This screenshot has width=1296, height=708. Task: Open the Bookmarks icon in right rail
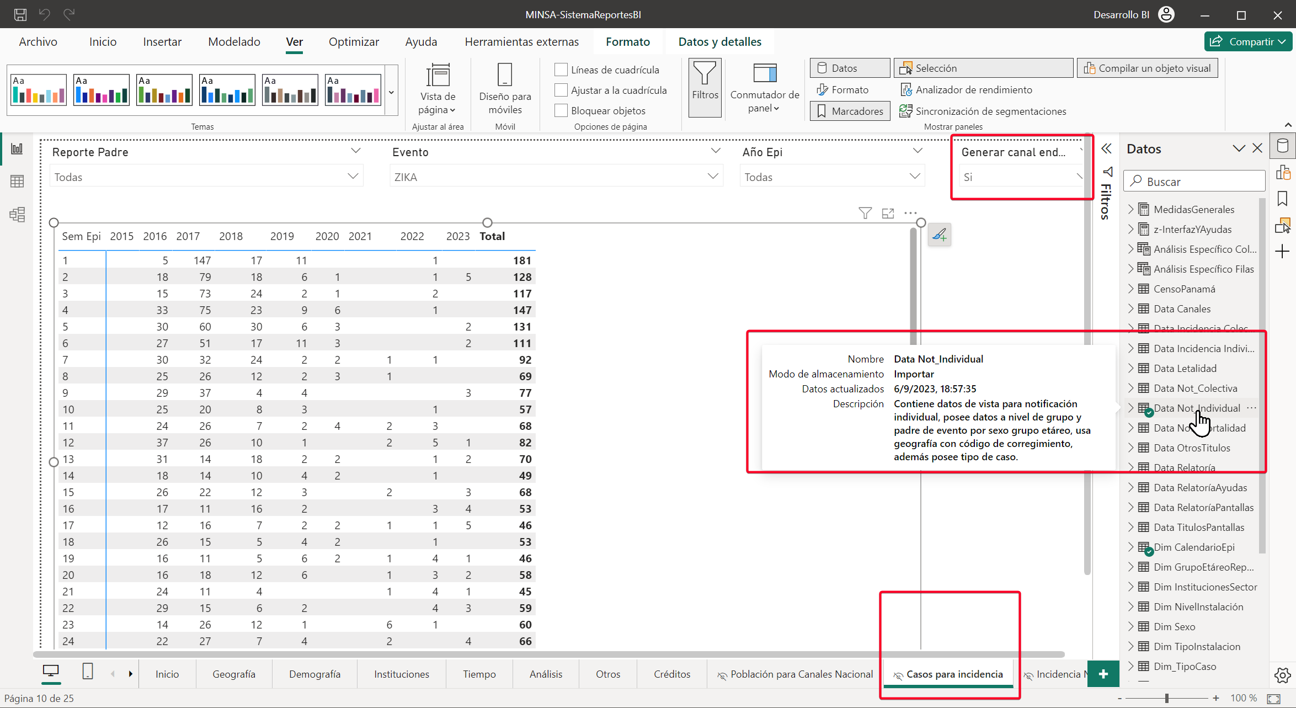pos(1283,199)
